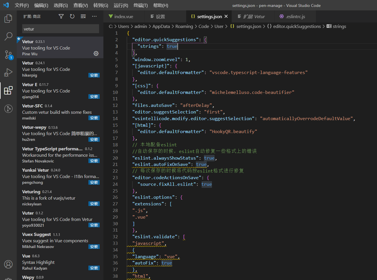Refresh the extensions list
This screenshot has height=280, width=377.
pos(72,16)
